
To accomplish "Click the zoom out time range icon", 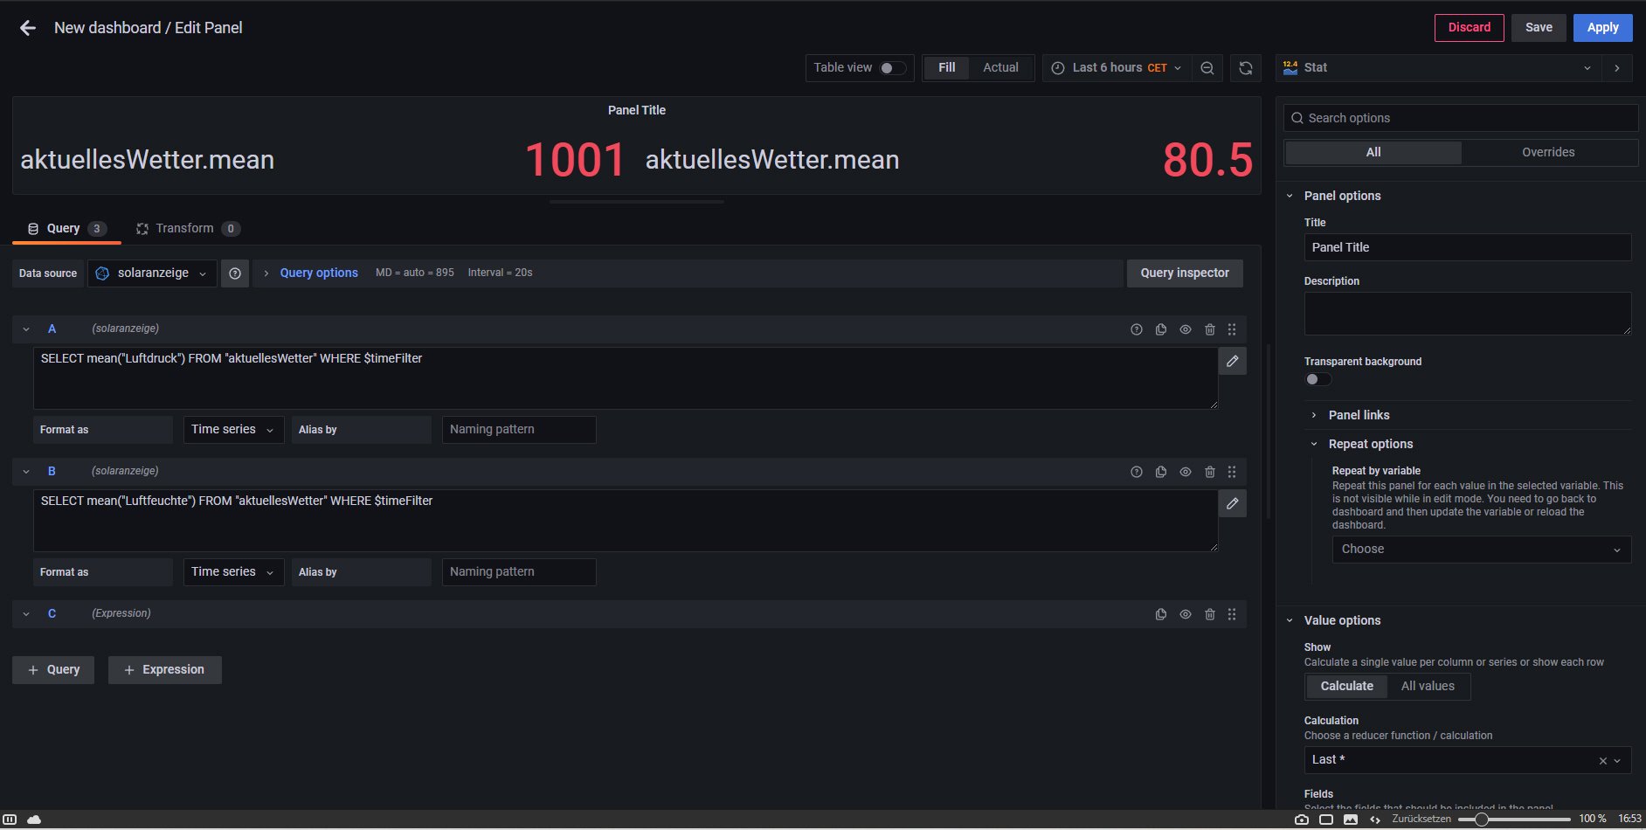I will point(1207,68).
